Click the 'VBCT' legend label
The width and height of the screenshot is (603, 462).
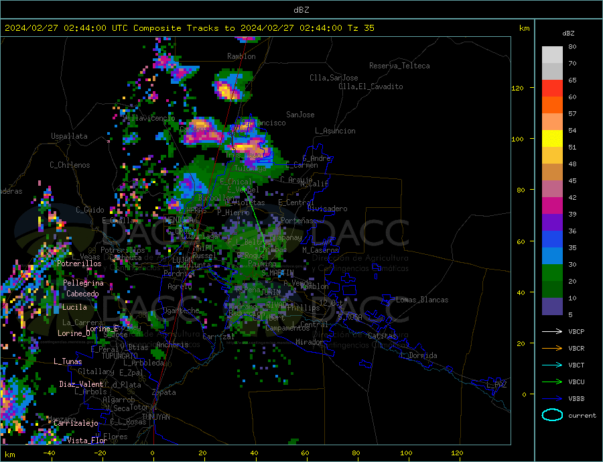pyautogui.click(x=576, y=365)
